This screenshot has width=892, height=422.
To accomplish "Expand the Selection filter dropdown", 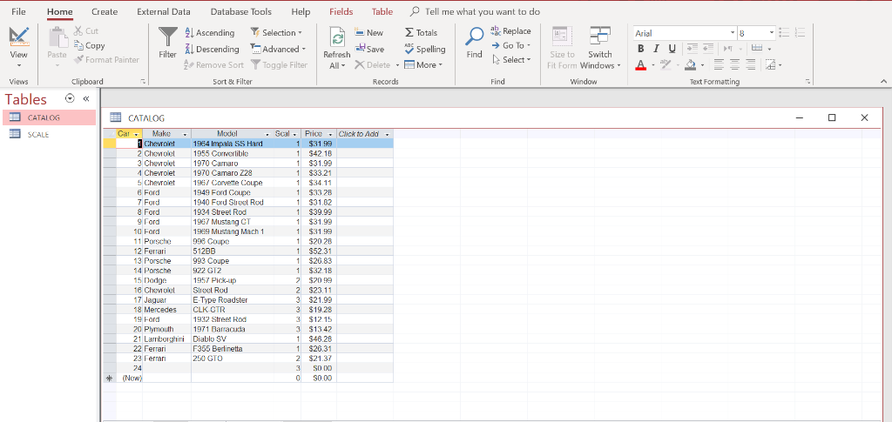I will pos(300,33).
